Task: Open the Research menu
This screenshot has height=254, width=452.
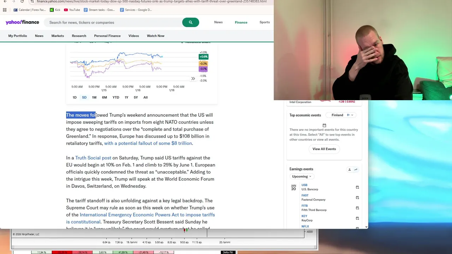Action: (79, 36)
